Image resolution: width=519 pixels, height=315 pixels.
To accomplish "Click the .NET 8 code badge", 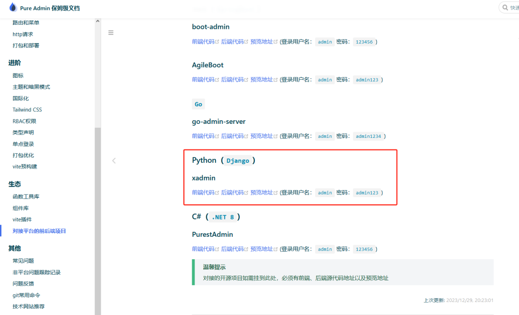I will (223, 218).
